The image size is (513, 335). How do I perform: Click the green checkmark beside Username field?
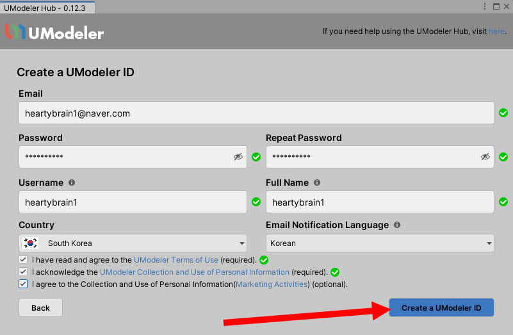(x=256, y=202)
